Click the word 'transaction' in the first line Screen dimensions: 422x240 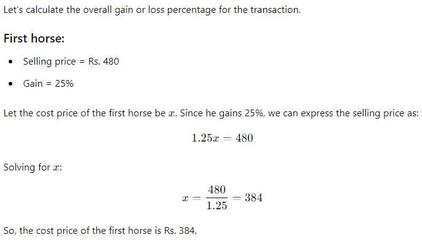[x=274, y=10]
